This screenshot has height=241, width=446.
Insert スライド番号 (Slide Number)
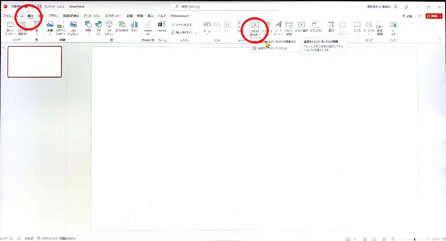302,27
